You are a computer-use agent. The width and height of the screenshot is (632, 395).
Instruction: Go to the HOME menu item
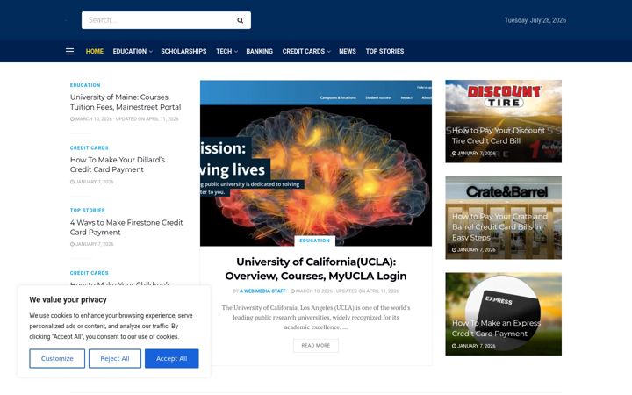click(94, 51)
